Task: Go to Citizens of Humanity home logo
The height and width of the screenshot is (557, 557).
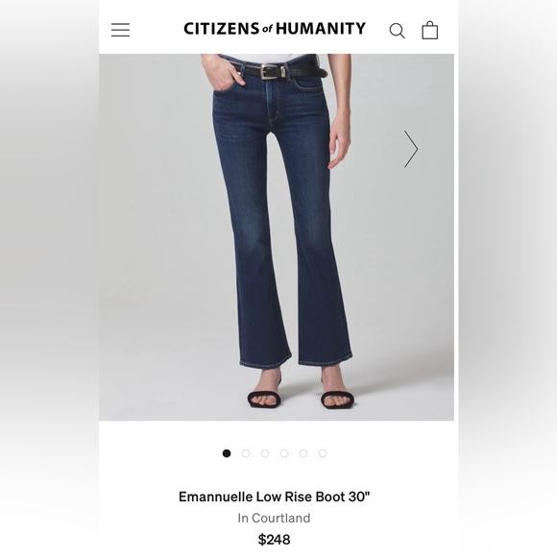Action: [x=275, y=29]
